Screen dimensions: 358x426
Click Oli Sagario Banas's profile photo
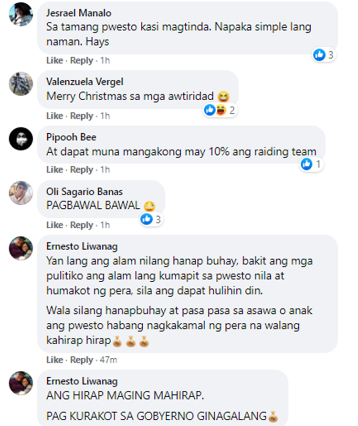coord(21,193)
